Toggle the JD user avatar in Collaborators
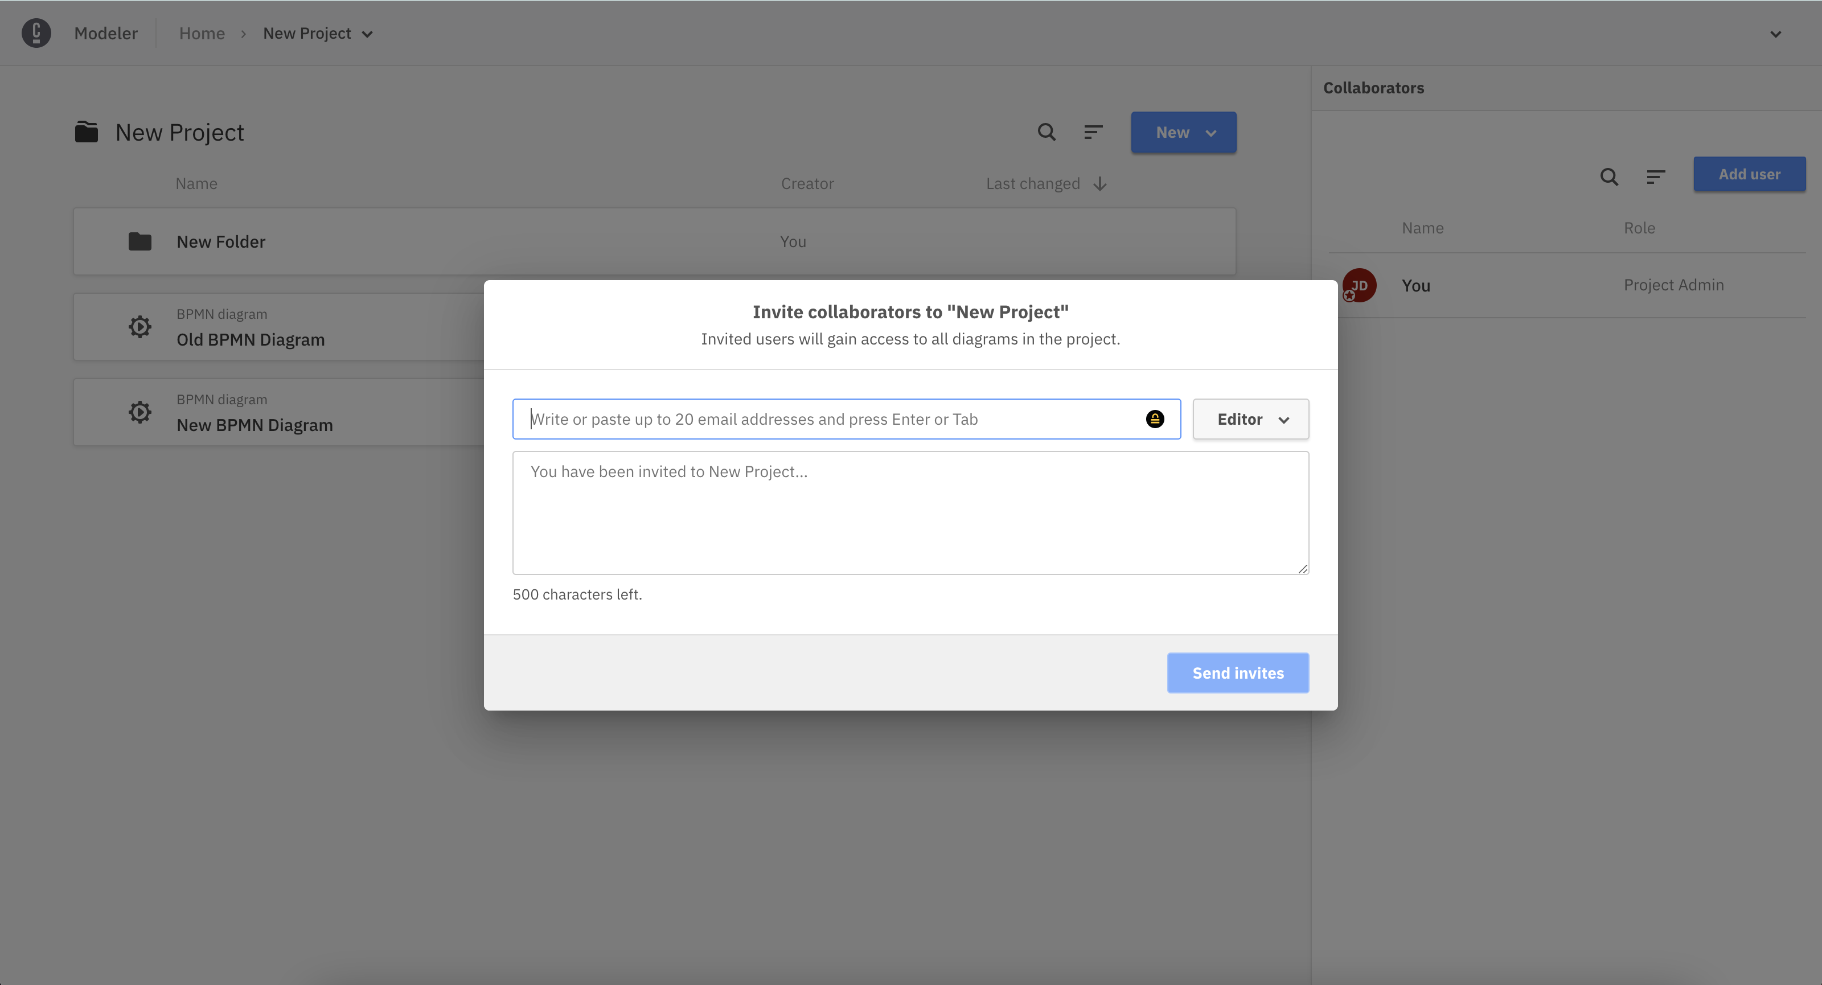The width and height of the screenshot is (1822, 985). (1360, 284)
